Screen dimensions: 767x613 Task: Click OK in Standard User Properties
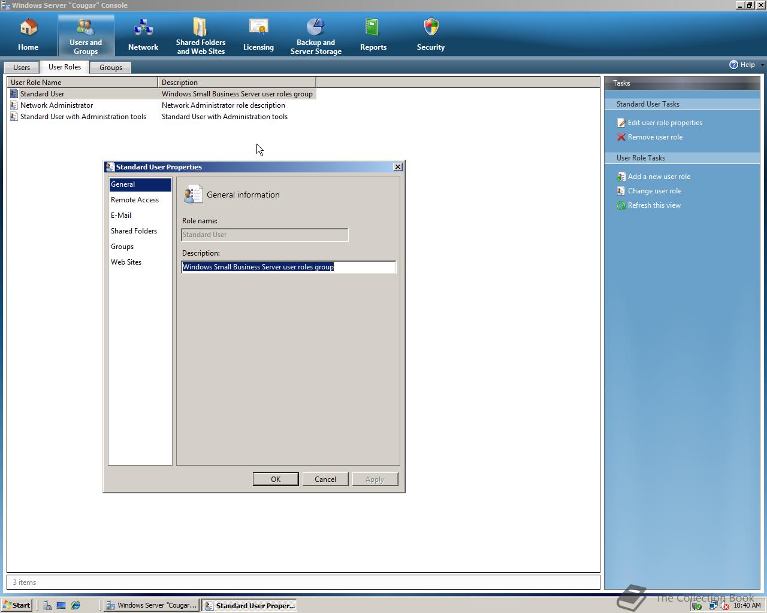coord(276,479)
